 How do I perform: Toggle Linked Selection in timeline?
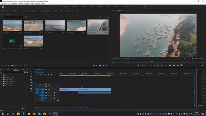[x=44, y=75]
